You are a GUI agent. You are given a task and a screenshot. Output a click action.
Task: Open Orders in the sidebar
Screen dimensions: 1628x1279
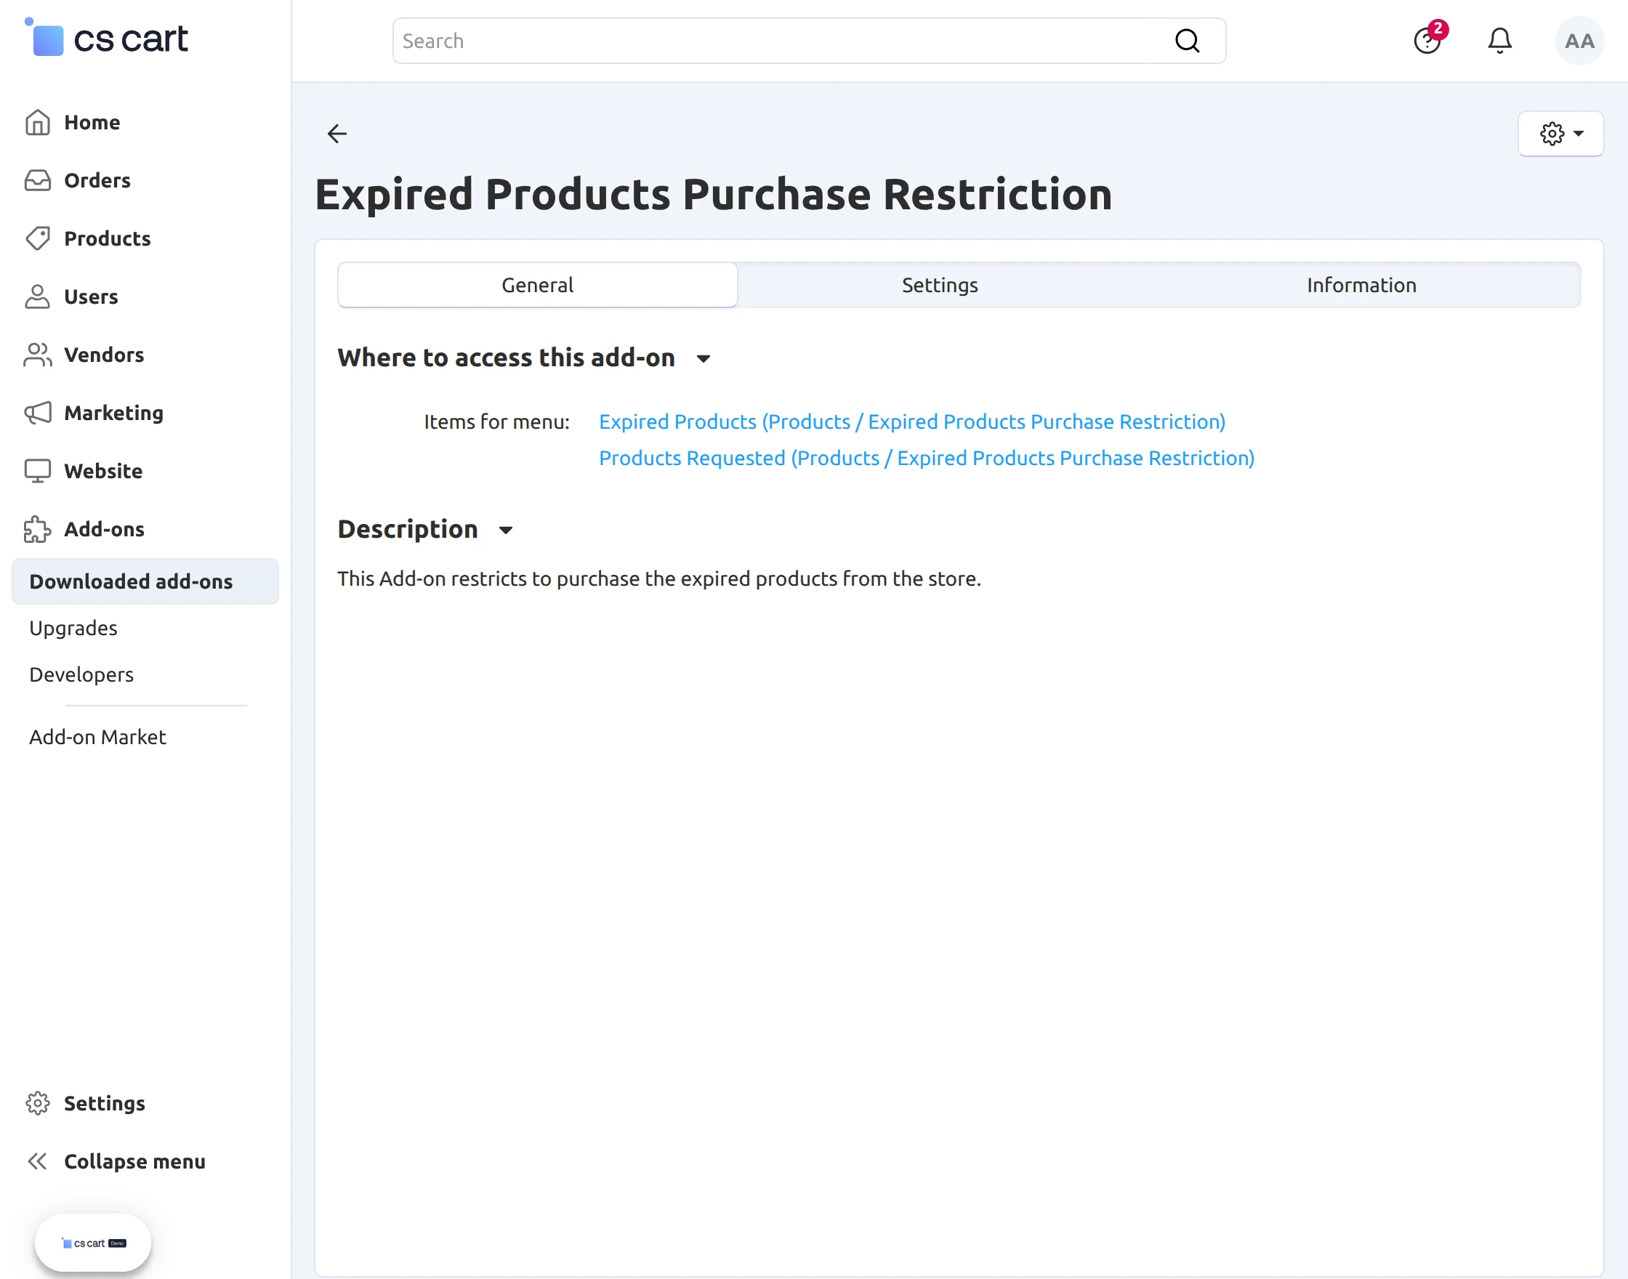[97, 180]
